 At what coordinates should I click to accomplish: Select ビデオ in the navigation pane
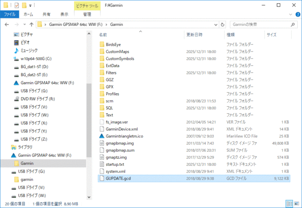pos(25,43)
